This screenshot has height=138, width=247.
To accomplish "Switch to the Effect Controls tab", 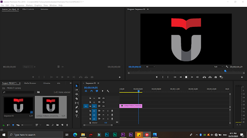I will click(28, 9).
